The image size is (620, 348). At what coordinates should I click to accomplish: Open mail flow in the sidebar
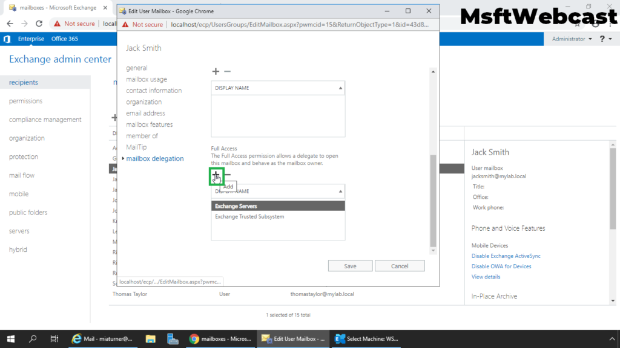[x=22, y=175]
